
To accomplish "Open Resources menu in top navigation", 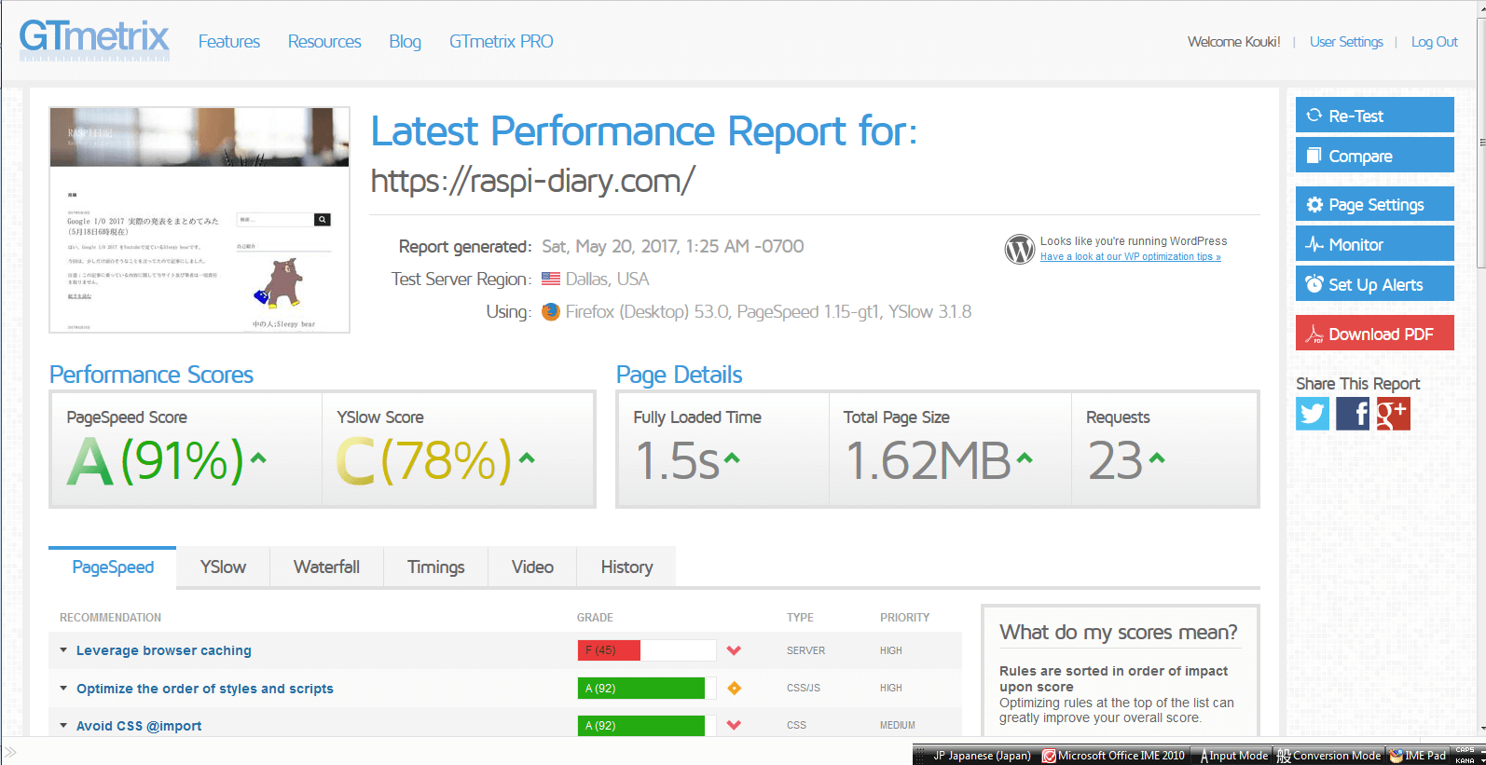I will [x=324, y=42].
